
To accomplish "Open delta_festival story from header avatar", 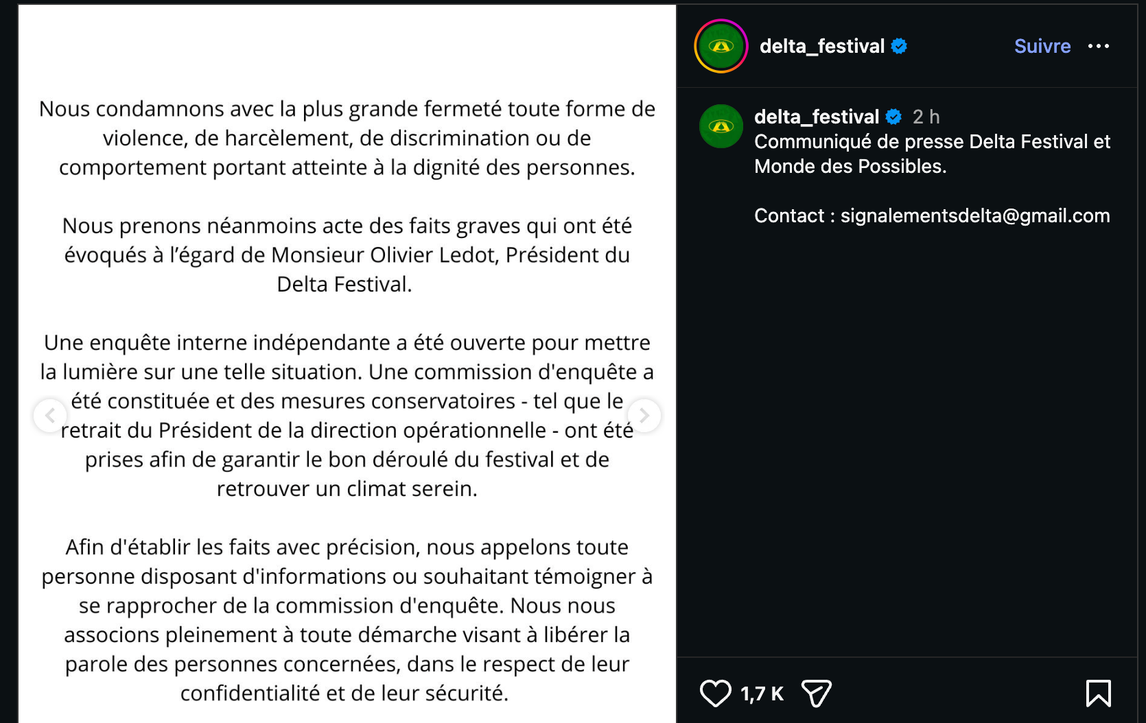I will [x=721, y=46].
